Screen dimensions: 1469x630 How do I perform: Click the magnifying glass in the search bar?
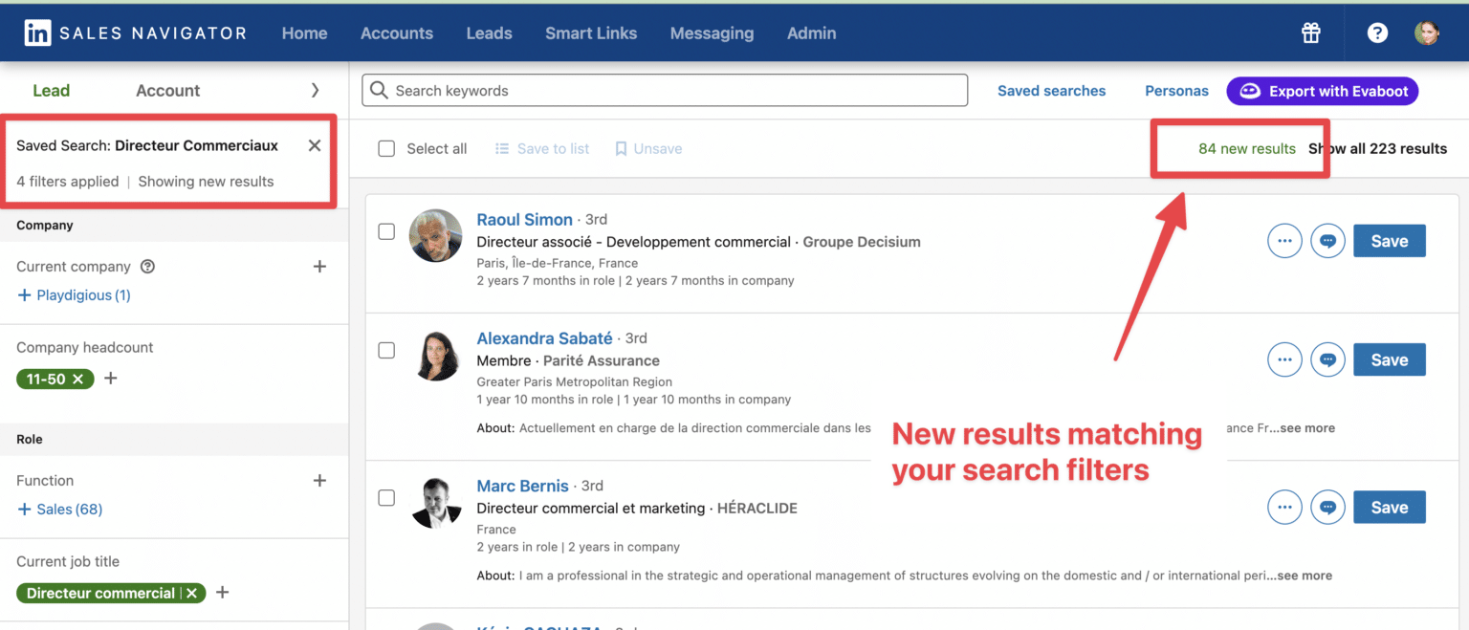click(379, 90)
